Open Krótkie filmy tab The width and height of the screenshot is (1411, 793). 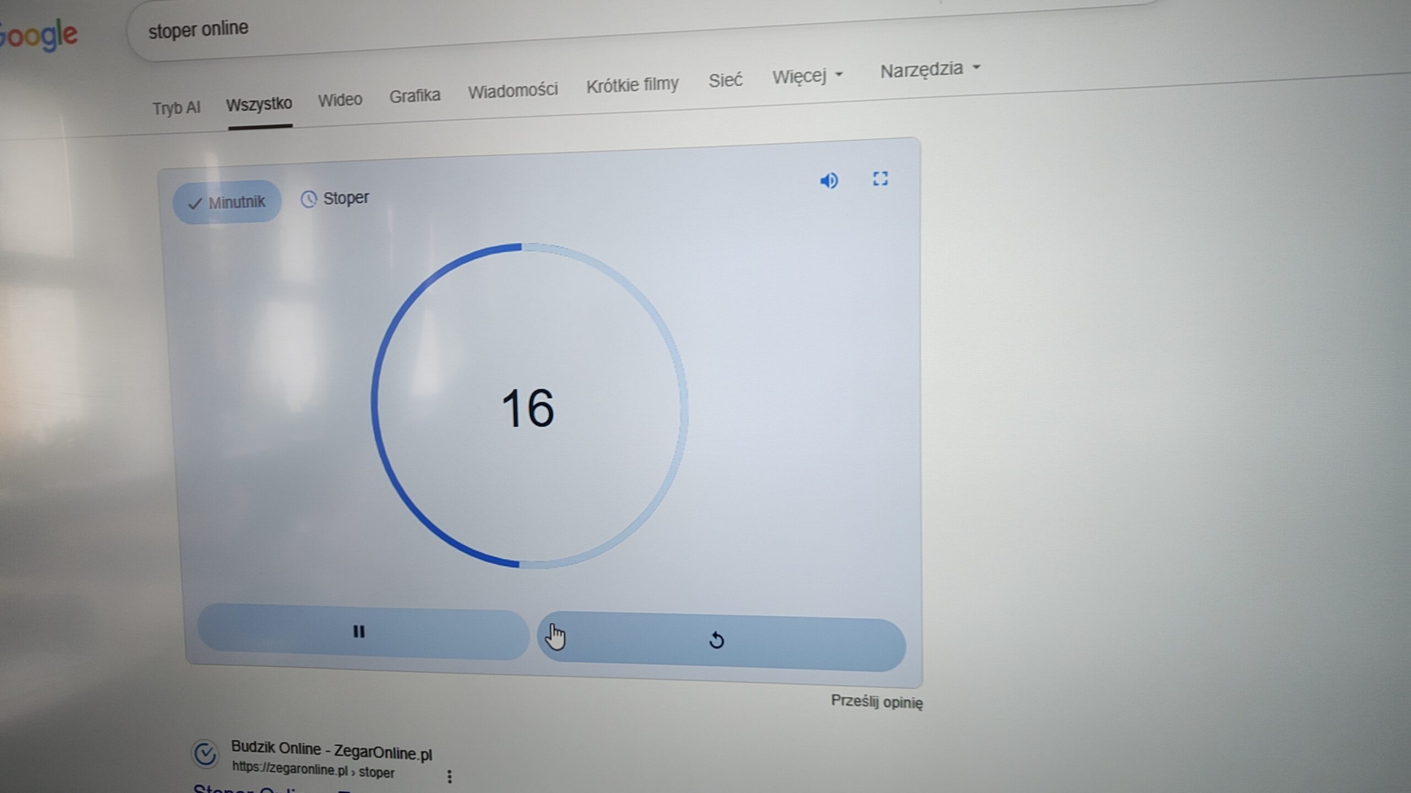[632, 85]
